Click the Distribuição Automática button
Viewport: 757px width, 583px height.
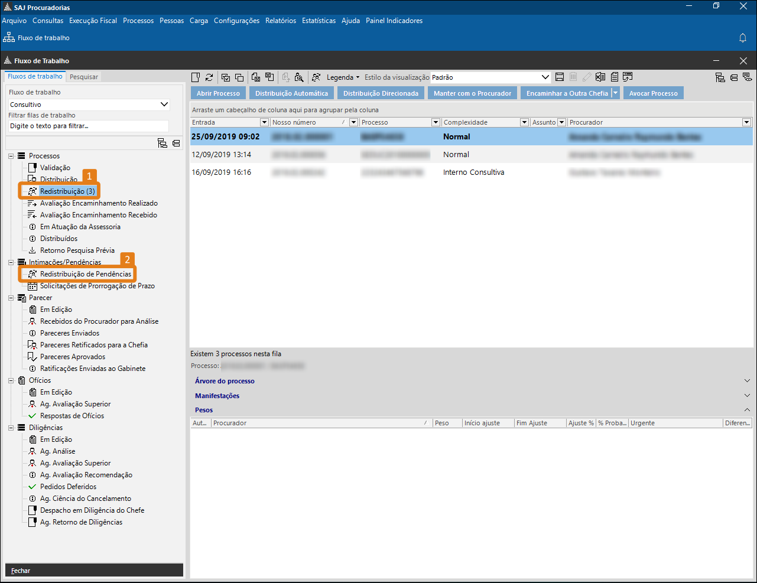291,93
